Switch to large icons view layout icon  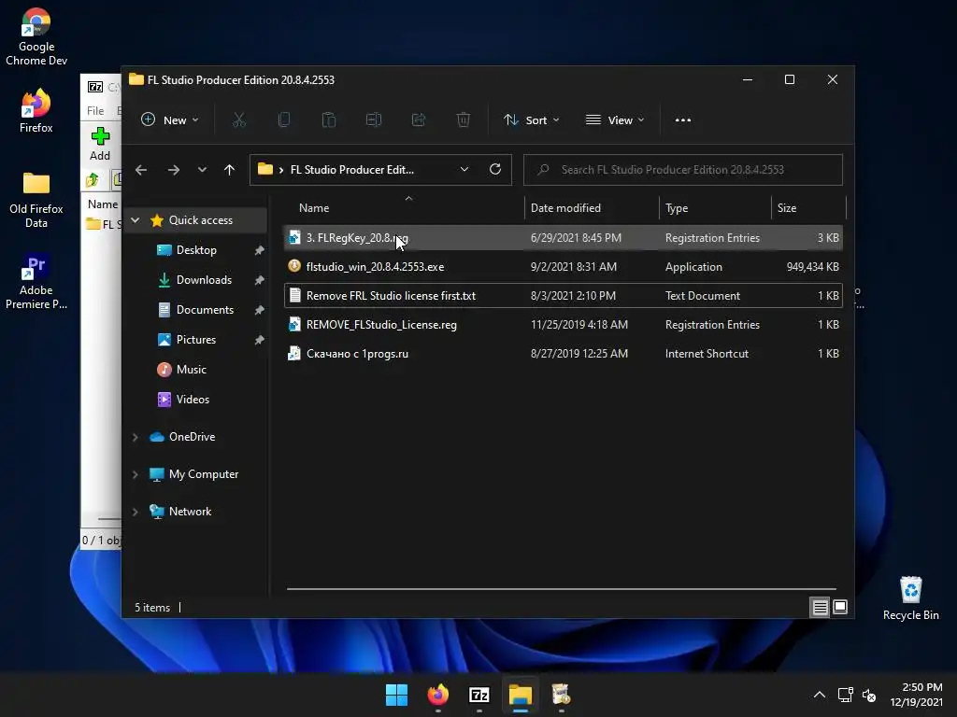pyautogui.click(x=840, y=607)
